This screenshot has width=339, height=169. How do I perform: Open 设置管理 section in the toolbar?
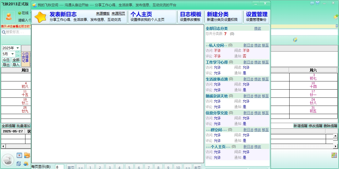(x=257, y=17)
